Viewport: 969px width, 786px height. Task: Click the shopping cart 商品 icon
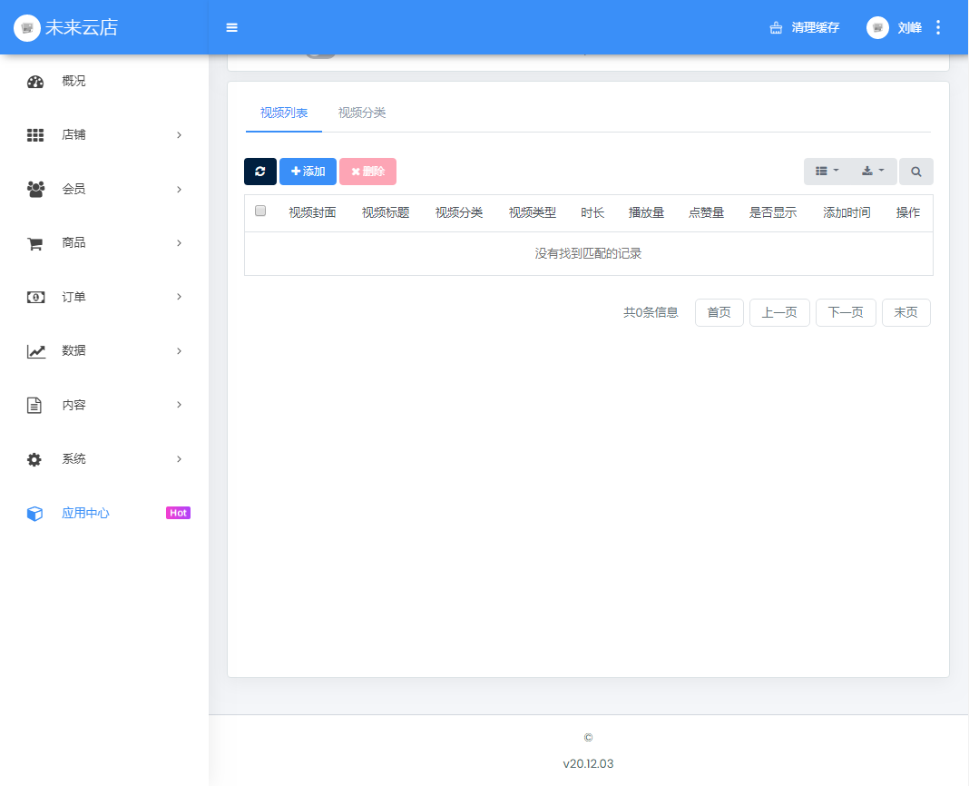(35, 243)
